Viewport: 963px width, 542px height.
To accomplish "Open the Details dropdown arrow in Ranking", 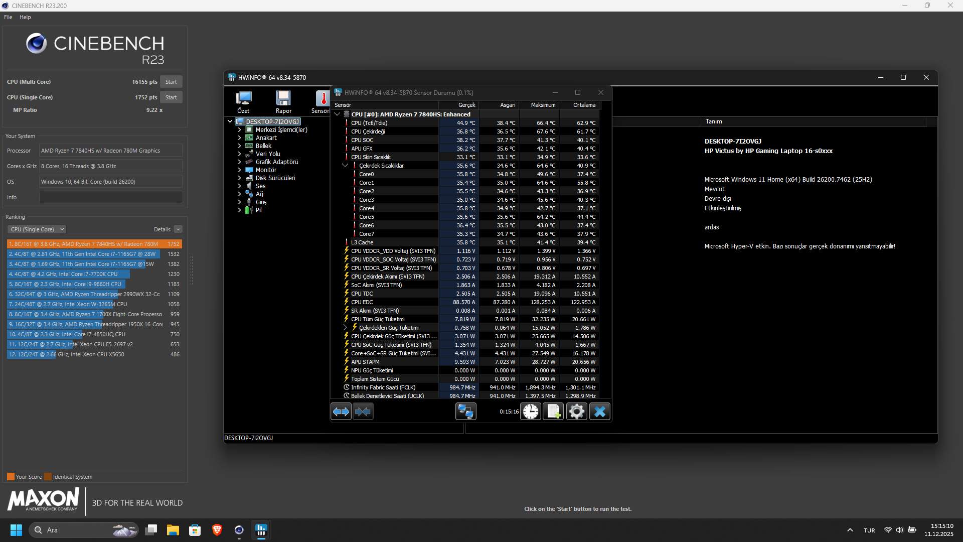I will 178,229.
